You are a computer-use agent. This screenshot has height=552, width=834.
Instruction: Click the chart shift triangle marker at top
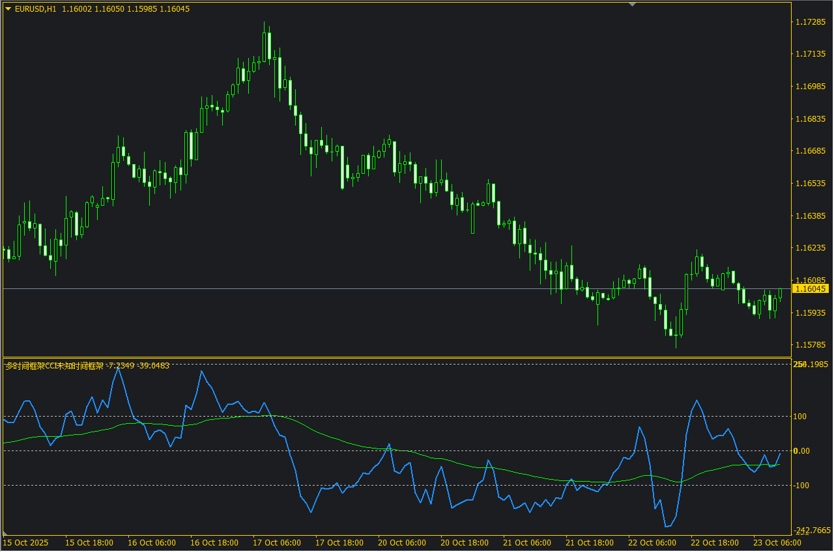(631, 5)
